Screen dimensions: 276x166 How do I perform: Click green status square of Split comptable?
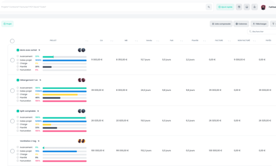[x=18, y=111]
